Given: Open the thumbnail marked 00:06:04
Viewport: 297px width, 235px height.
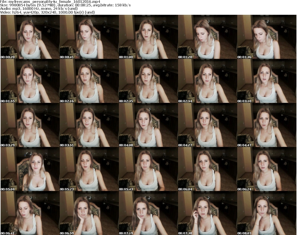Looking at the screenshot, I should (208, 169).
